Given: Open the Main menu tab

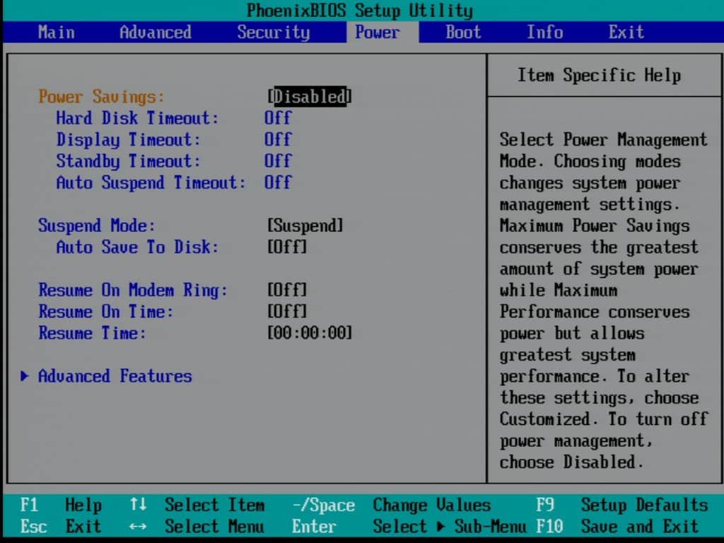Looking at the screenshot, I should (57, 33).
